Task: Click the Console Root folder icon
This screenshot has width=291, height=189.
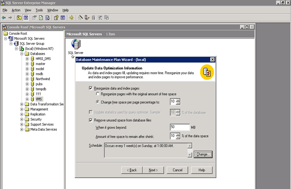Action: point(5,34)
